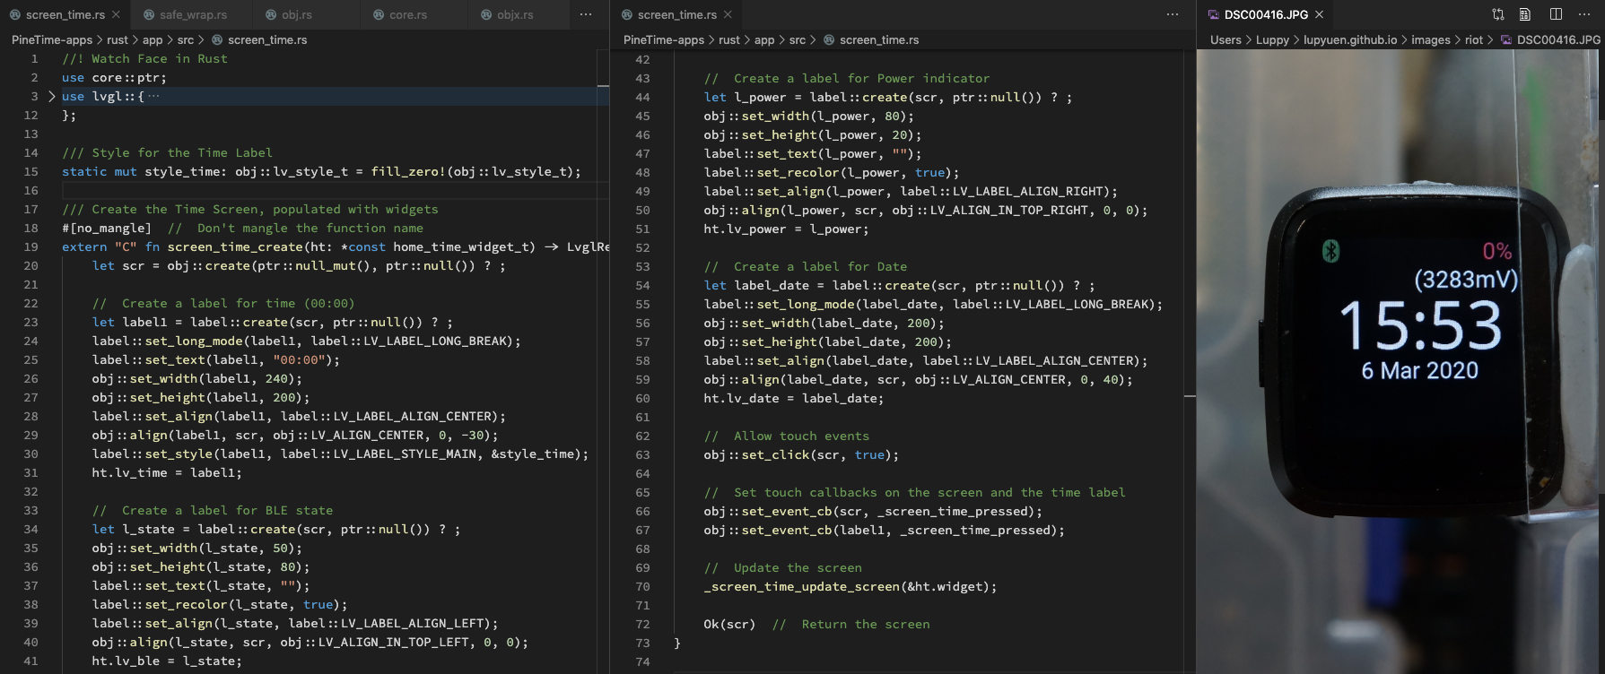Close the DSC00416.JPG tab
The width and height of the screenshot is (1605, 674).
(x=1319, y=14)
